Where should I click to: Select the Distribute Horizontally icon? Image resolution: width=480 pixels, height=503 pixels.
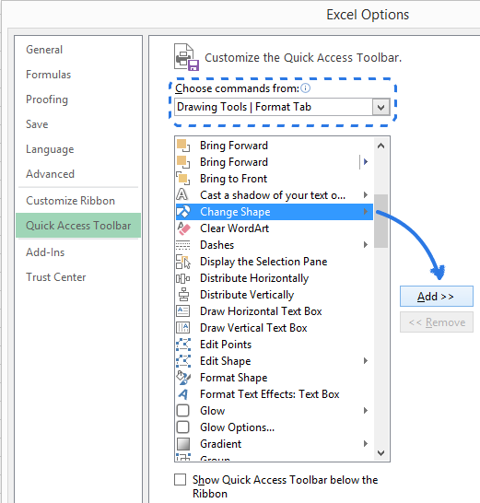[x=183, y=278]
